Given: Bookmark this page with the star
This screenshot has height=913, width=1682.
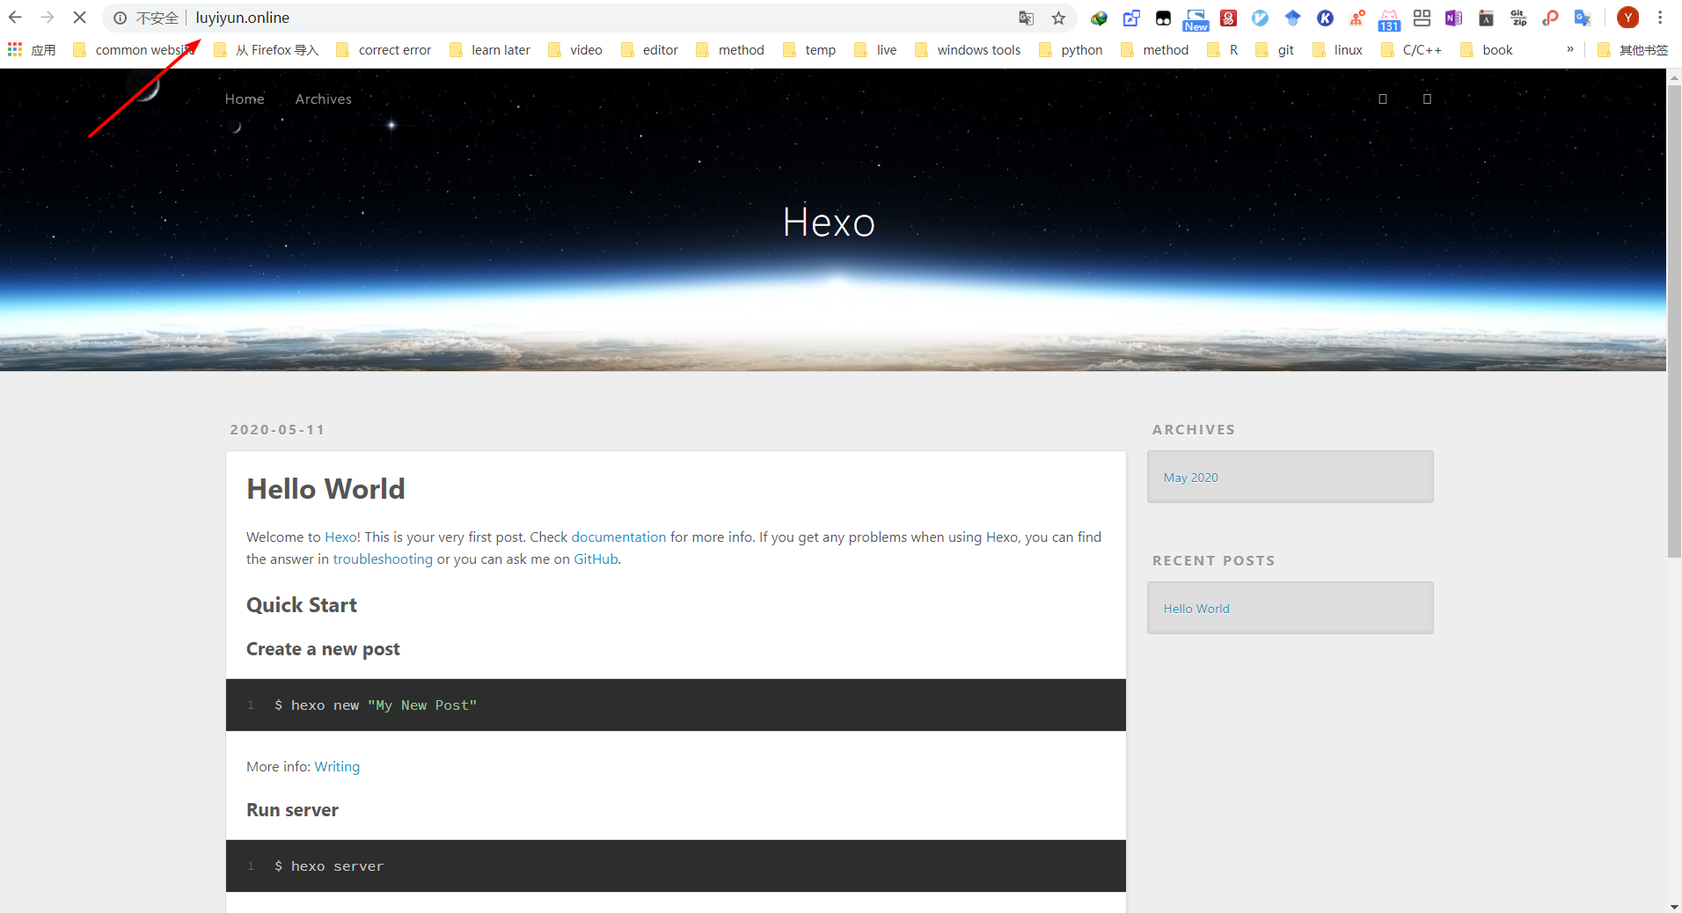Looking at the screenshot, I should pos(1058,18).
